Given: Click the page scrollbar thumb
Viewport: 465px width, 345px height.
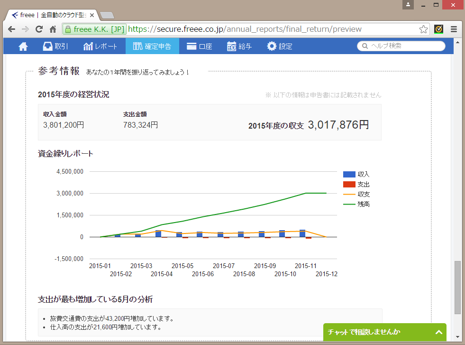Looking at the screenshot, I should tap(457, 288).
